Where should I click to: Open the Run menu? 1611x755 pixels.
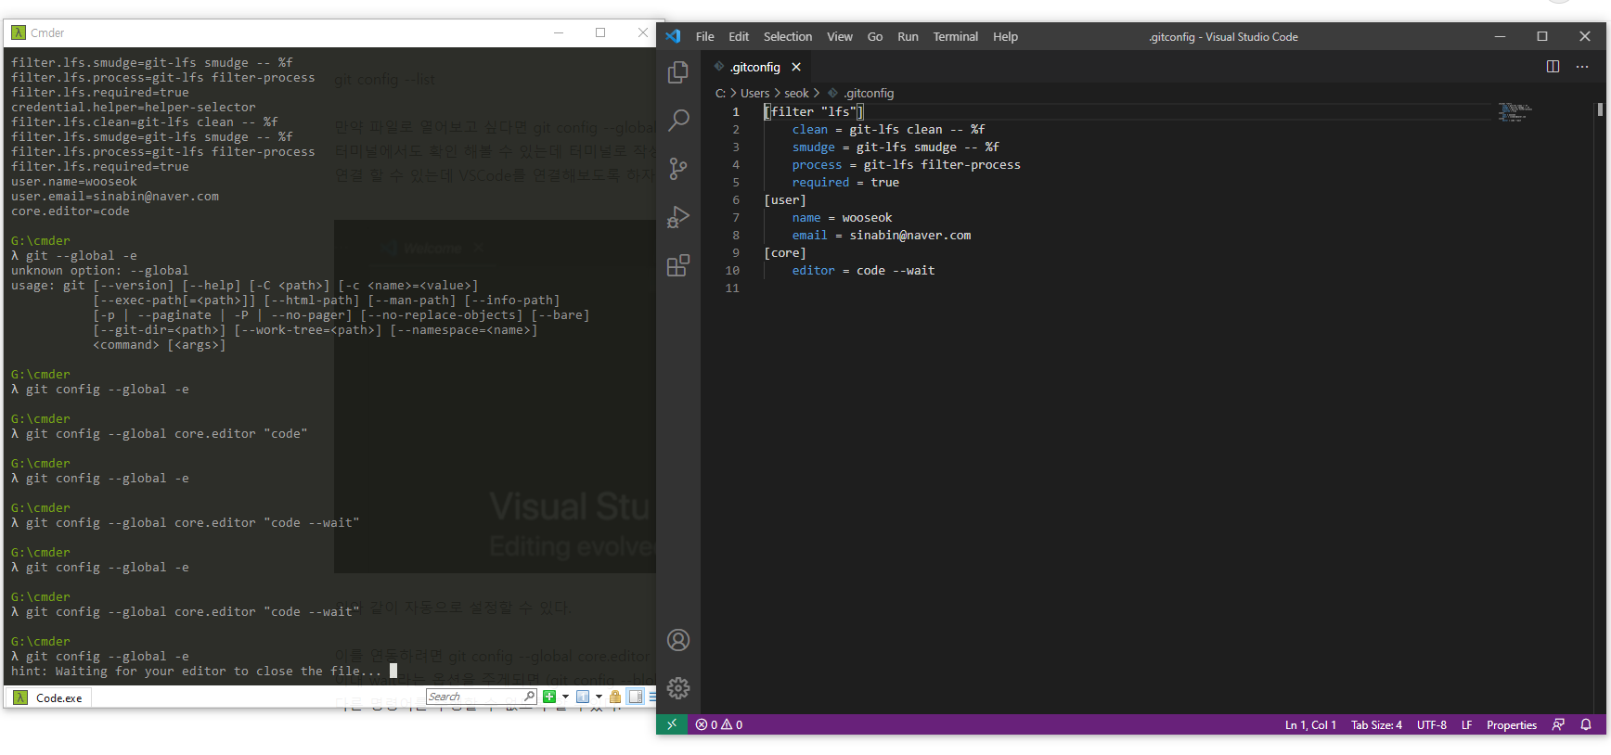[908, 36]
